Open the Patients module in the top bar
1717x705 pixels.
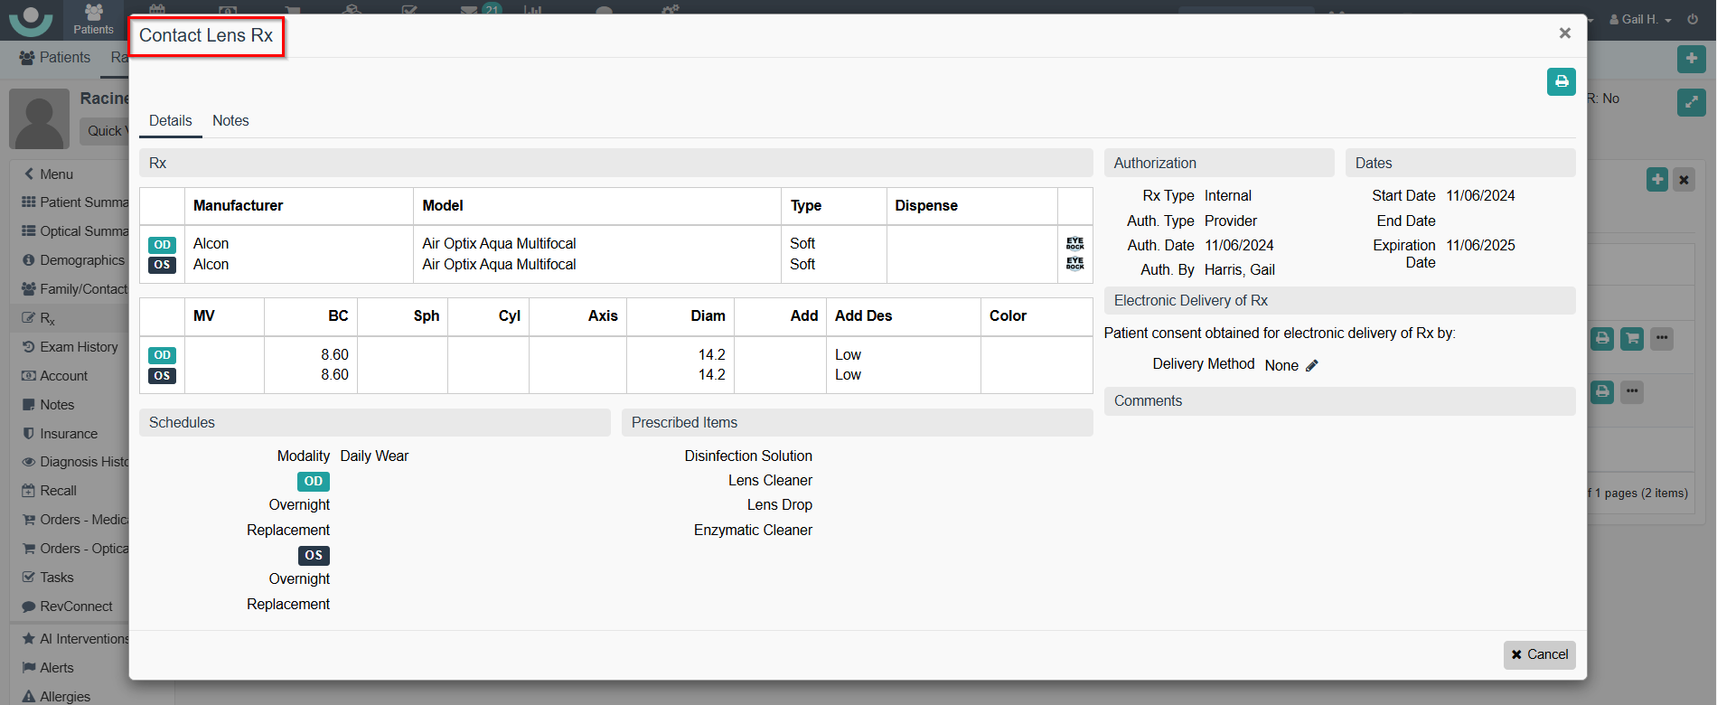pyautogui.click(x=93, y=19)
